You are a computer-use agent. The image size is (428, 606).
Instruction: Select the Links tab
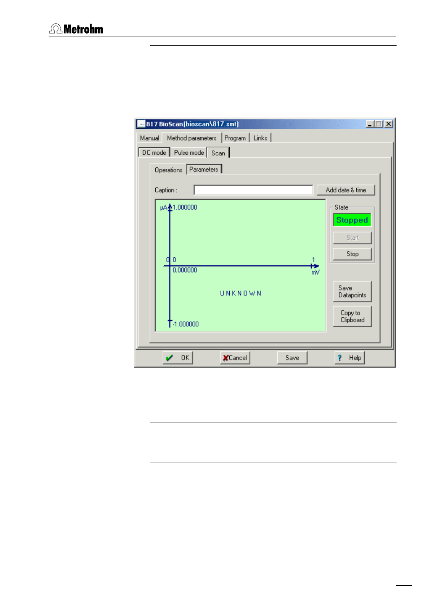pos(260,138)
